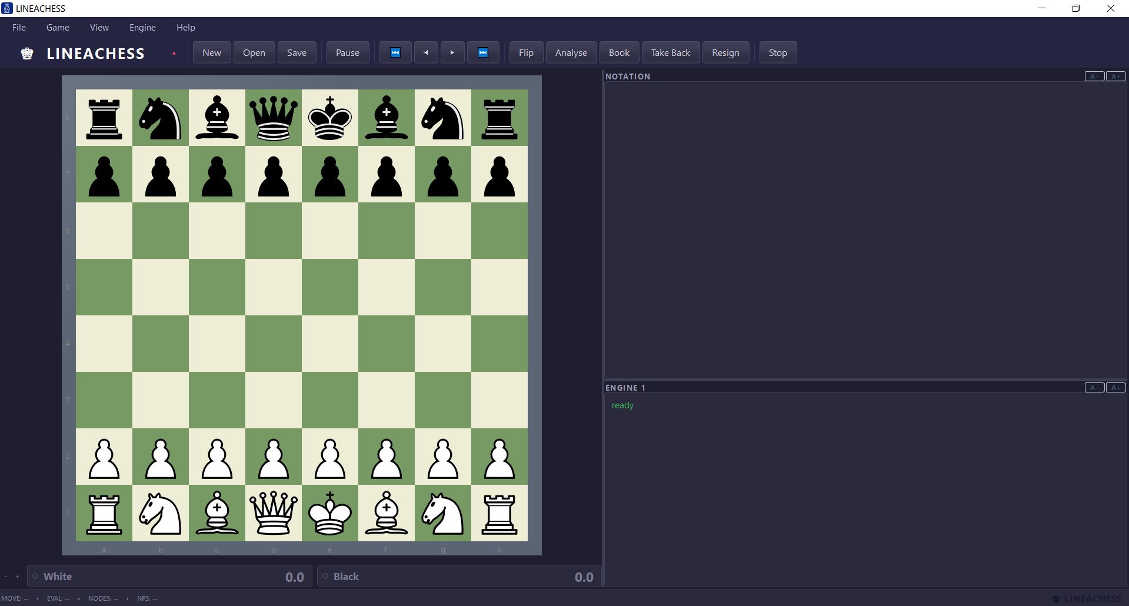The width and height of the screenshot is (1129, 606).
Task: Start engine analysis with the Analyse button
Action: coord(570,52)
